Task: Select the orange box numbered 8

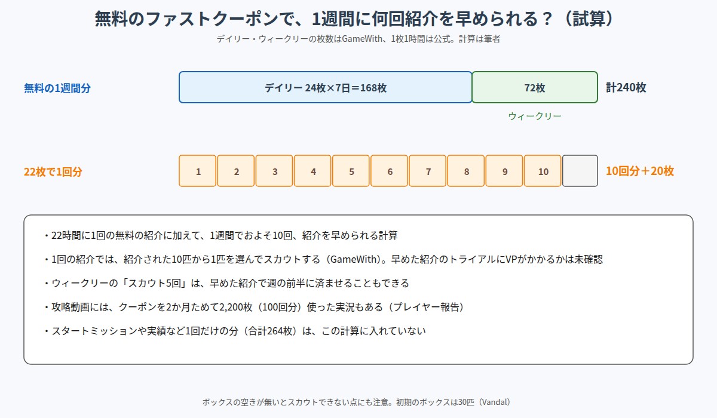Action: pos(466,171)
